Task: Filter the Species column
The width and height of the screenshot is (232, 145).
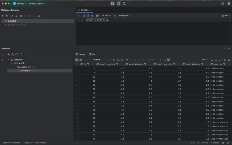Action: 224,65
